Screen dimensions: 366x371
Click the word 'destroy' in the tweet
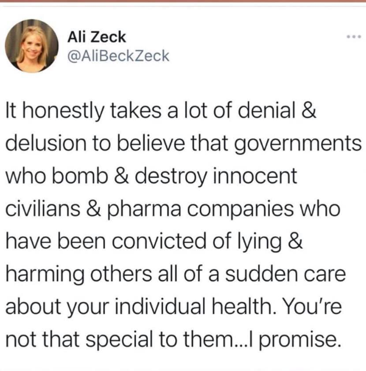[171, 176]
